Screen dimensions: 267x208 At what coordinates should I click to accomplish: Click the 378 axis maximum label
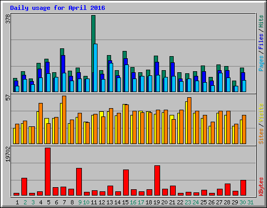pos(8,19)
